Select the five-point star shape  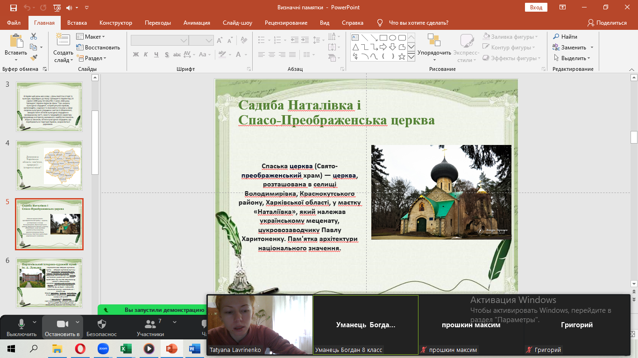402,56
